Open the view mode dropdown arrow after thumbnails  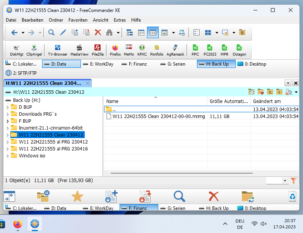pos(173,33)
